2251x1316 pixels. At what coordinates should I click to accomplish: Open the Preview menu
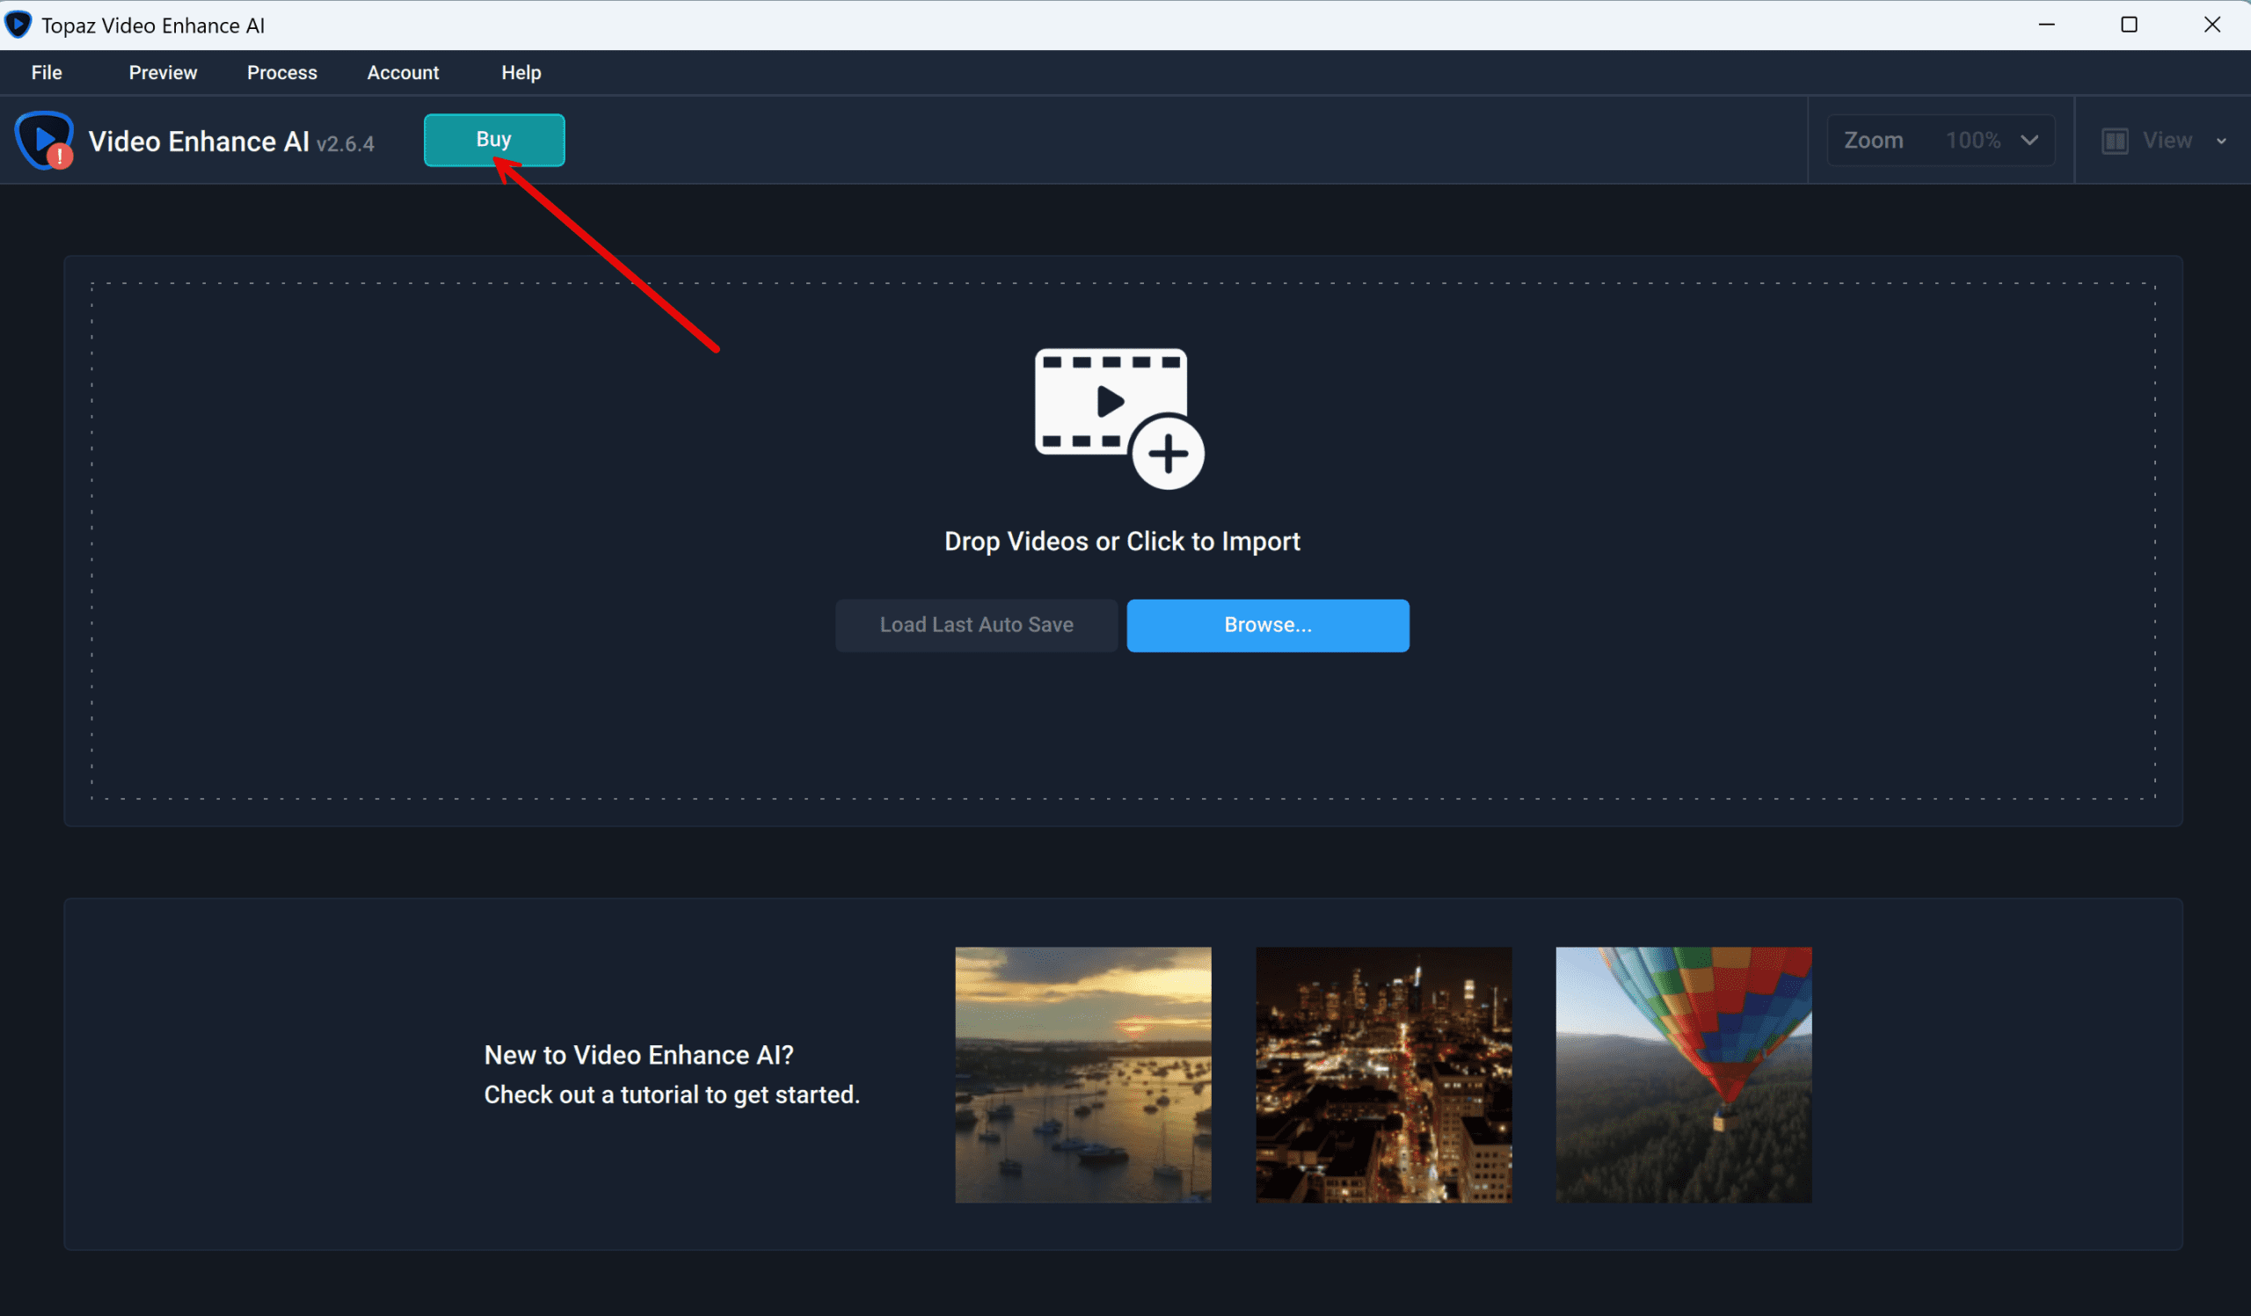coord(163,73)
